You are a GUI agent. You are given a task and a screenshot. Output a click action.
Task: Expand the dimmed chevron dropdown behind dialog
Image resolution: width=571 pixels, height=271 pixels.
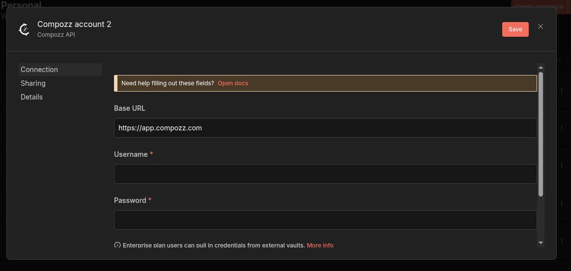[x=559, y=60]
